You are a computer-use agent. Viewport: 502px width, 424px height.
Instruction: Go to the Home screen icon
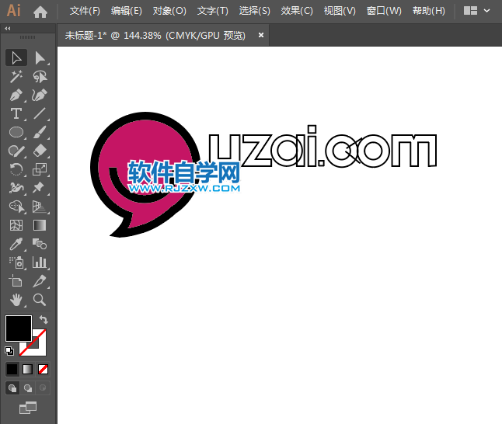[x=40, y=12]
